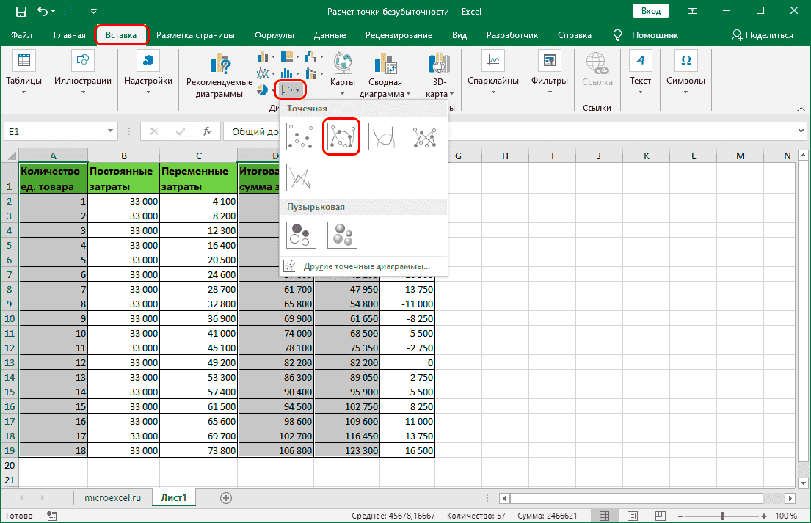Switch to the microexcel.ru sheet tab

coord(112,497)
